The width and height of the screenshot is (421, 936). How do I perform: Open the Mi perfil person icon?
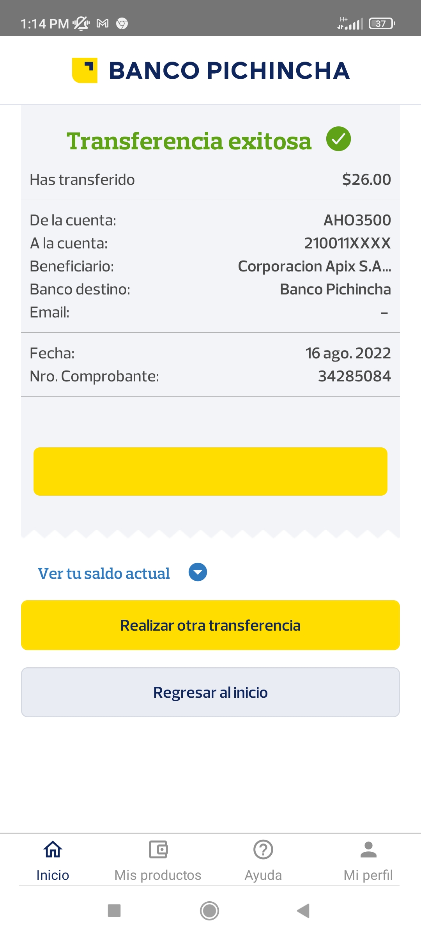(x=368, y=849)
